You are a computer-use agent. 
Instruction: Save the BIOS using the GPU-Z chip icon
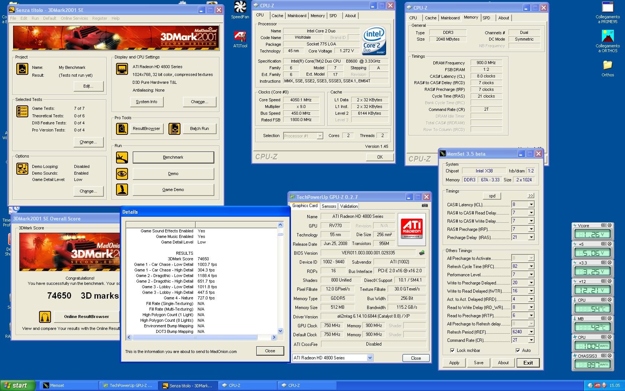(x=422, y=253)
